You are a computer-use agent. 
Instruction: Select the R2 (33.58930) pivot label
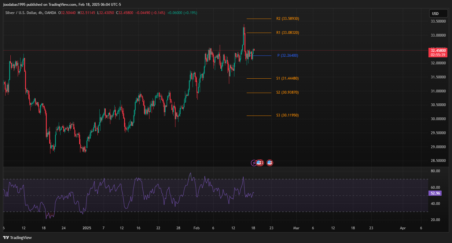click(287, 19)
